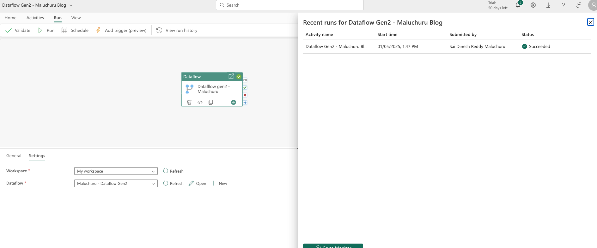The image size is (597, 248).
Task: Select the 'On success' green check connector
Action: click(x=245, y=87)
